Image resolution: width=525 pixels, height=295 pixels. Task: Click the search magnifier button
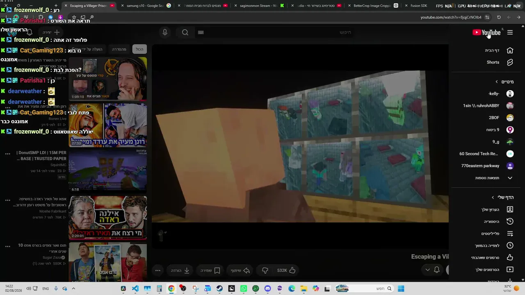coord(185,32)
